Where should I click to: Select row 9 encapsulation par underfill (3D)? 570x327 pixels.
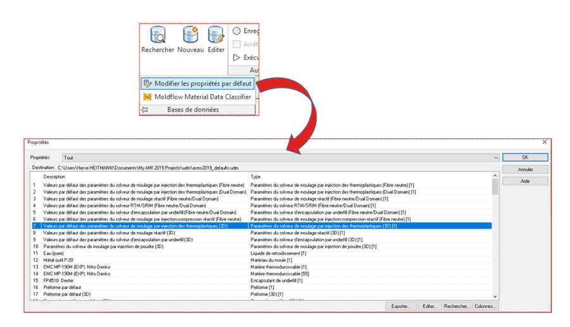pos(262,240)
